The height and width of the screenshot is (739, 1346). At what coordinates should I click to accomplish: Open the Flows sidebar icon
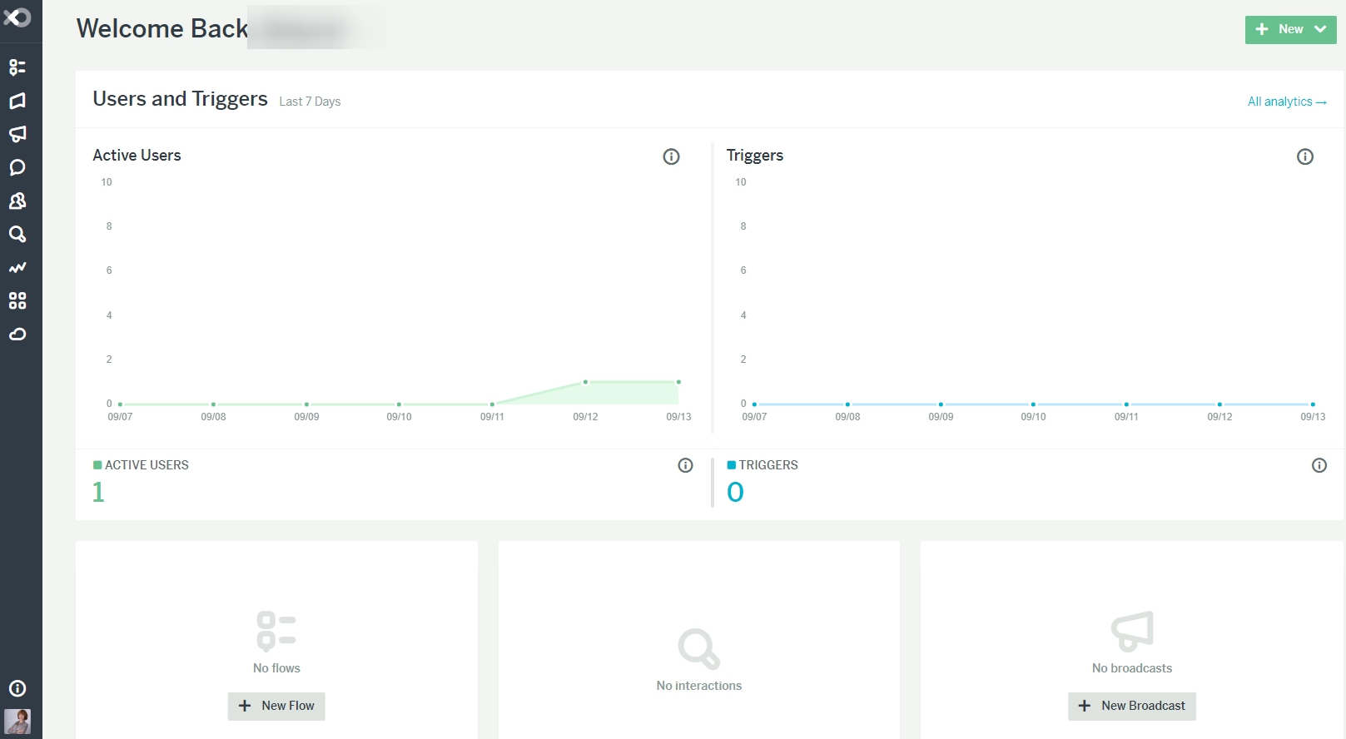tap(17, 67)
